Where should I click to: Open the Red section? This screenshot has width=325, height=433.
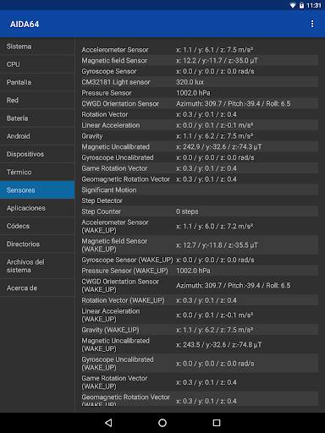click(37, 101)
